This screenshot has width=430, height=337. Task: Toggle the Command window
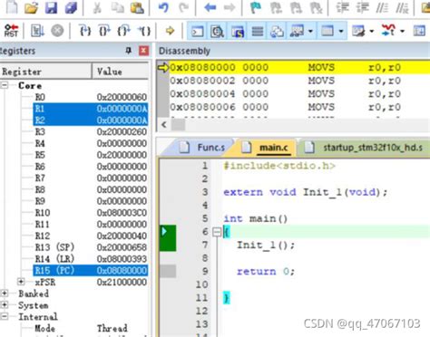197,31
